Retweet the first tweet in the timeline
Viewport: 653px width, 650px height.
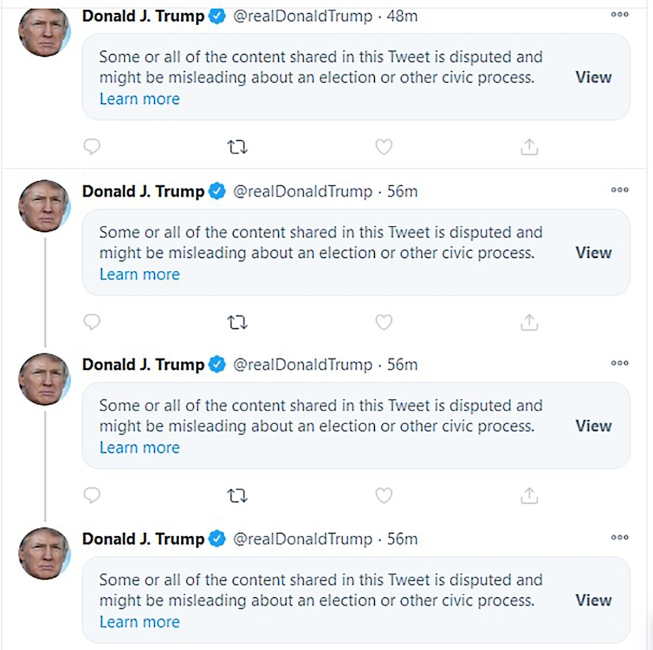(x=238, y=147)
